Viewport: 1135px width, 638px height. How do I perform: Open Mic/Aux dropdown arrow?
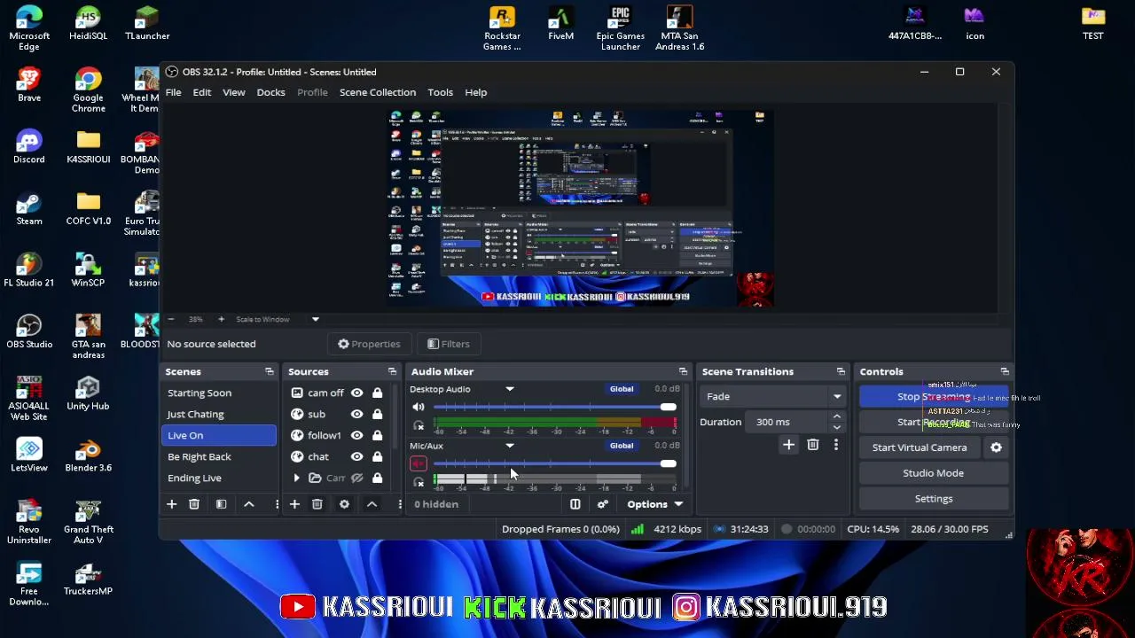coord(510,446)
